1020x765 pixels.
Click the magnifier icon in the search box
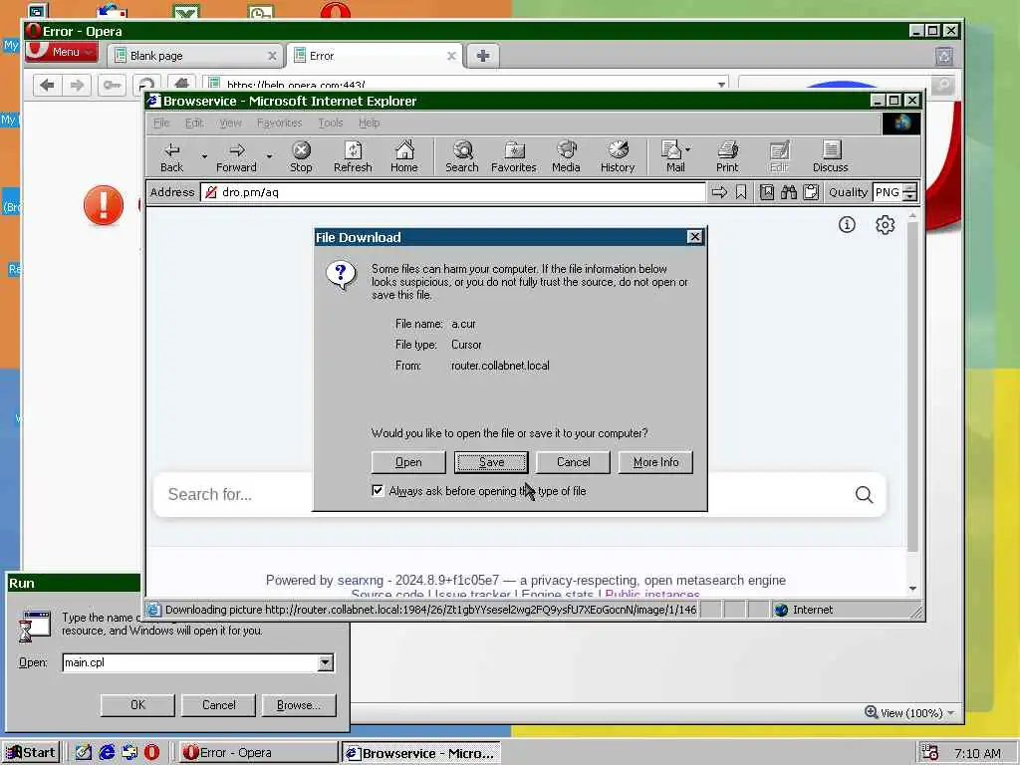864,494
